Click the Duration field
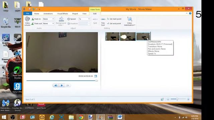 (84, 23)
